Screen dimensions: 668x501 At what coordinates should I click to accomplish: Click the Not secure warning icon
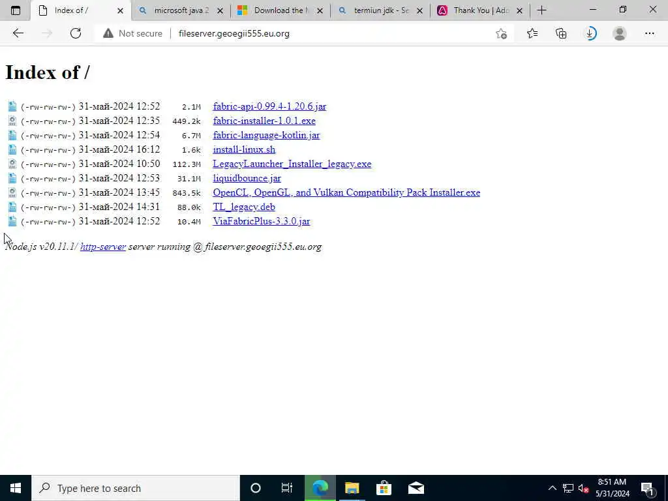108,33
